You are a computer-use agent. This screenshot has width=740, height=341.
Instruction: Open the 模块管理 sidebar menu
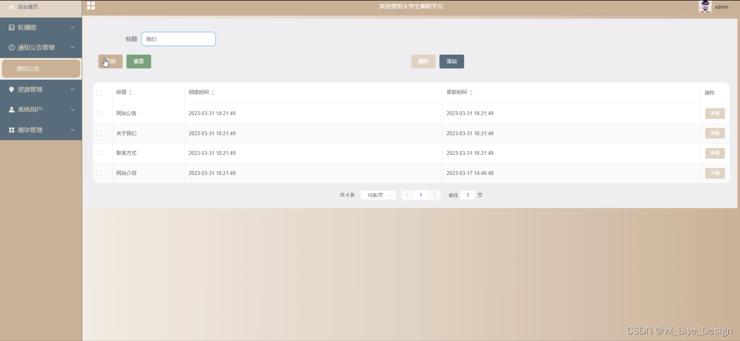pos(41,130)
